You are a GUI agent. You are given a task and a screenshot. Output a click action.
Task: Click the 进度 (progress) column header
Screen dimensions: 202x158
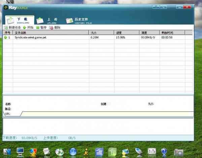pyautogui.click(x=127, y=33)
